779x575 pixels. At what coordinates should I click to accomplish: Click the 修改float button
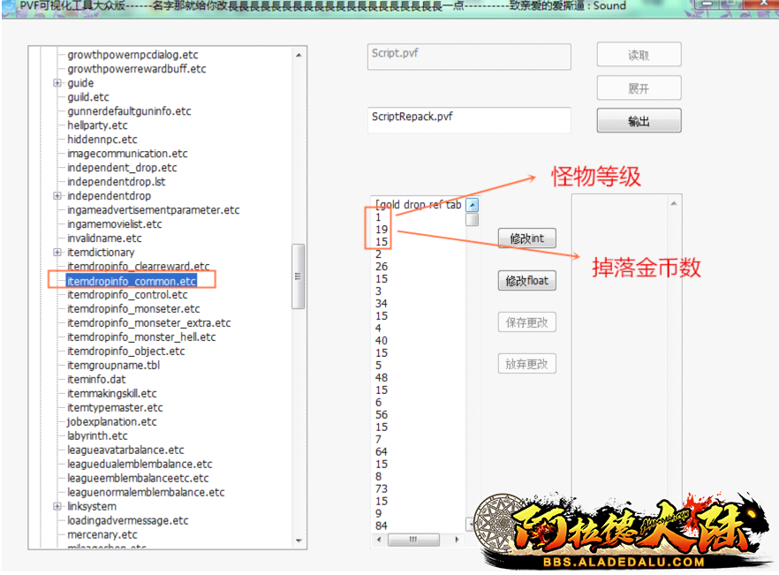point(526,281)
